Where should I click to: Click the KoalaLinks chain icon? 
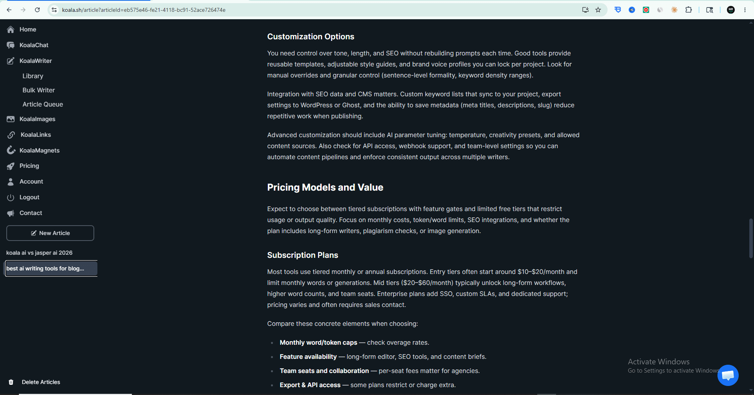[x=11, y=135]
